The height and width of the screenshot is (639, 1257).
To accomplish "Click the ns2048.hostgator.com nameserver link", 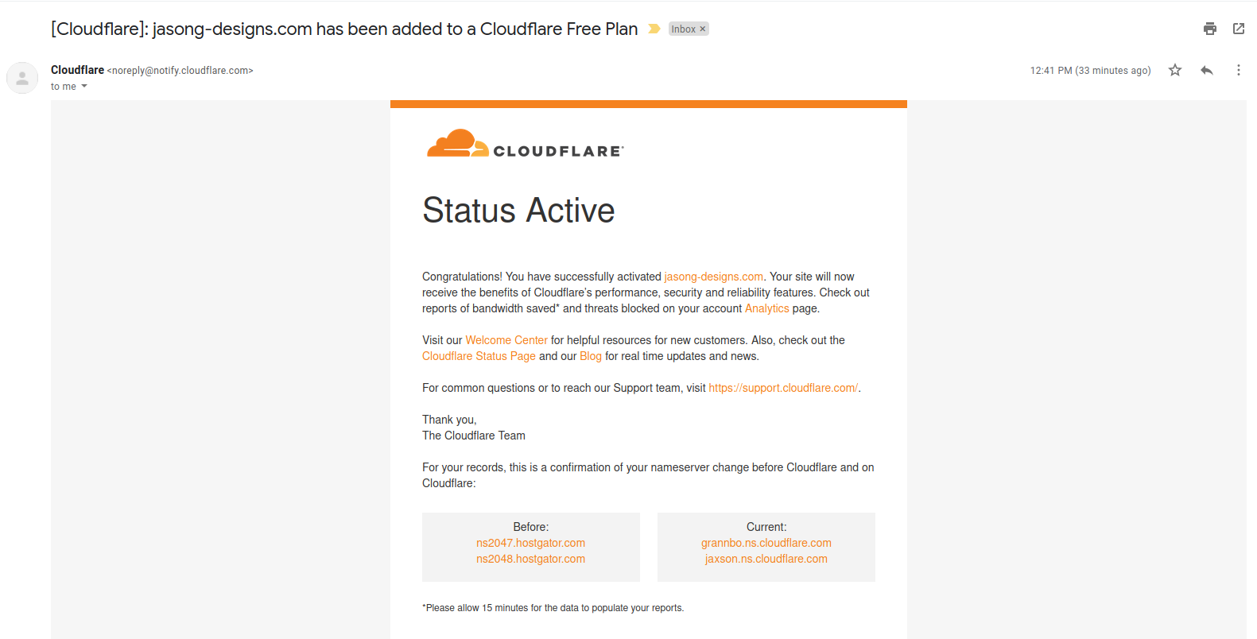I will click(x=530, y=559).
